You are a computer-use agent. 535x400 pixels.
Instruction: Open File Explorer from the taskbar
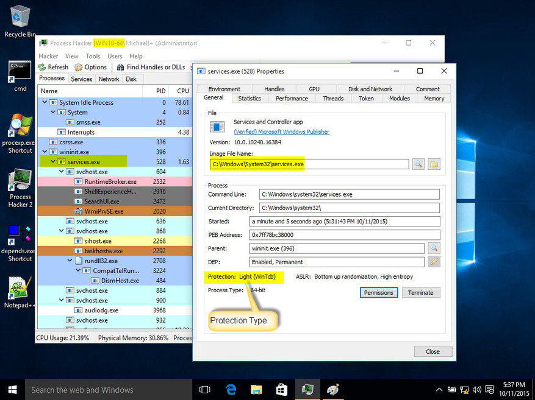point(256,390)
